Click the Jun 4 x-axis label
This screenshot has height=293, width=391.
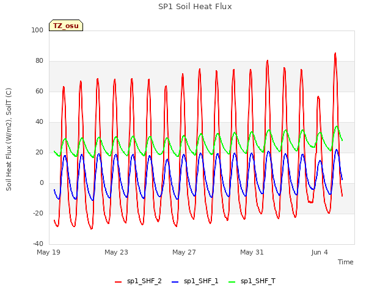click(320, 252)
